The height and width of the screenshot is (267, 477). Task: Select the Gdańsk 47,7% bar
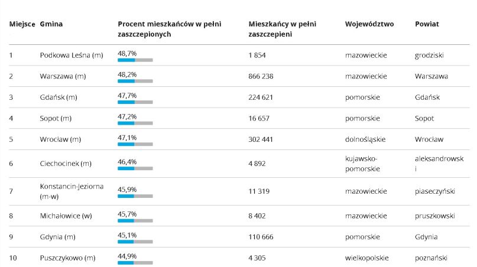pyautogui.click(x=135, y=102)
